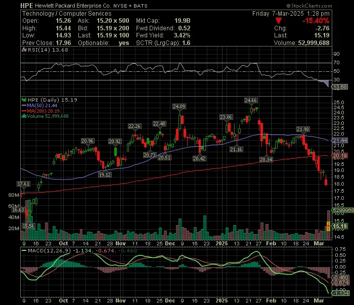The height and width of the screenshot is (305, 354).
Task: Click the Hewlett Packard Enterprise Co. name
Action: tap(73, 6)
